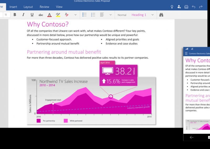Toggle Underline formatting
The height and width of the screenshot is (149, 210).
pyautogui.click(x=32, y=15)
